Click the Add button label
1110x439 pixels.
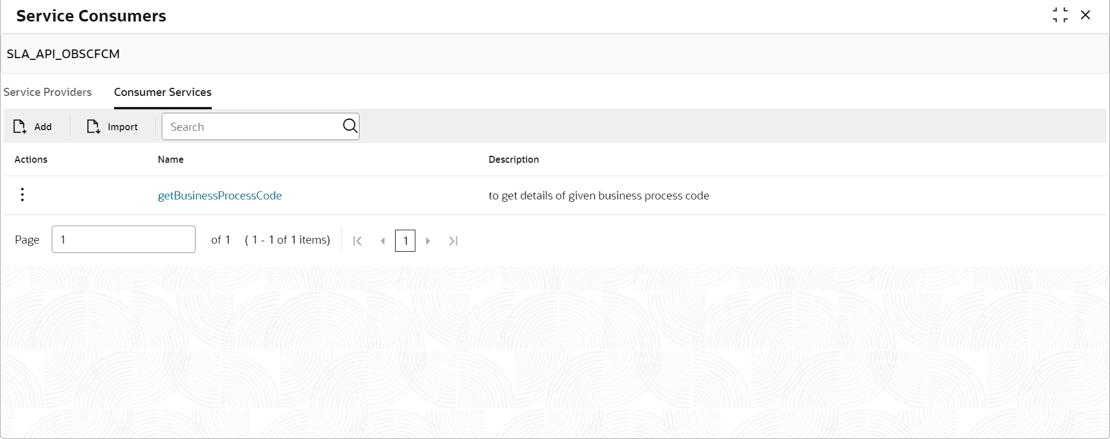(x=43, y=127)
